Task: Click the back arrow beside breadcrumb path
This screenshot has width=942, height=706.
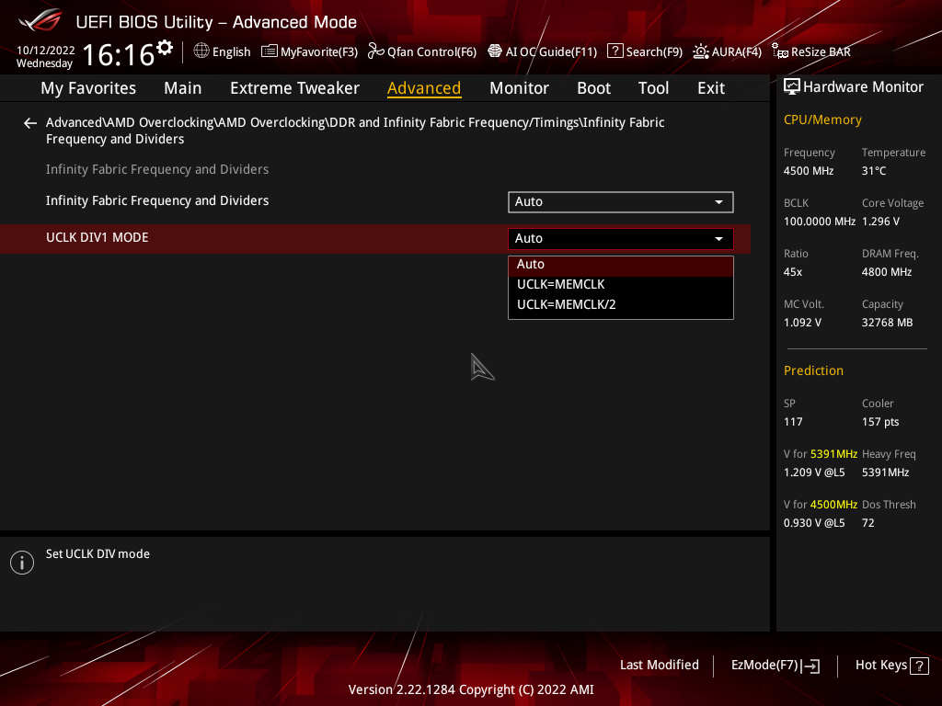Action: click(x=30, y=123)
